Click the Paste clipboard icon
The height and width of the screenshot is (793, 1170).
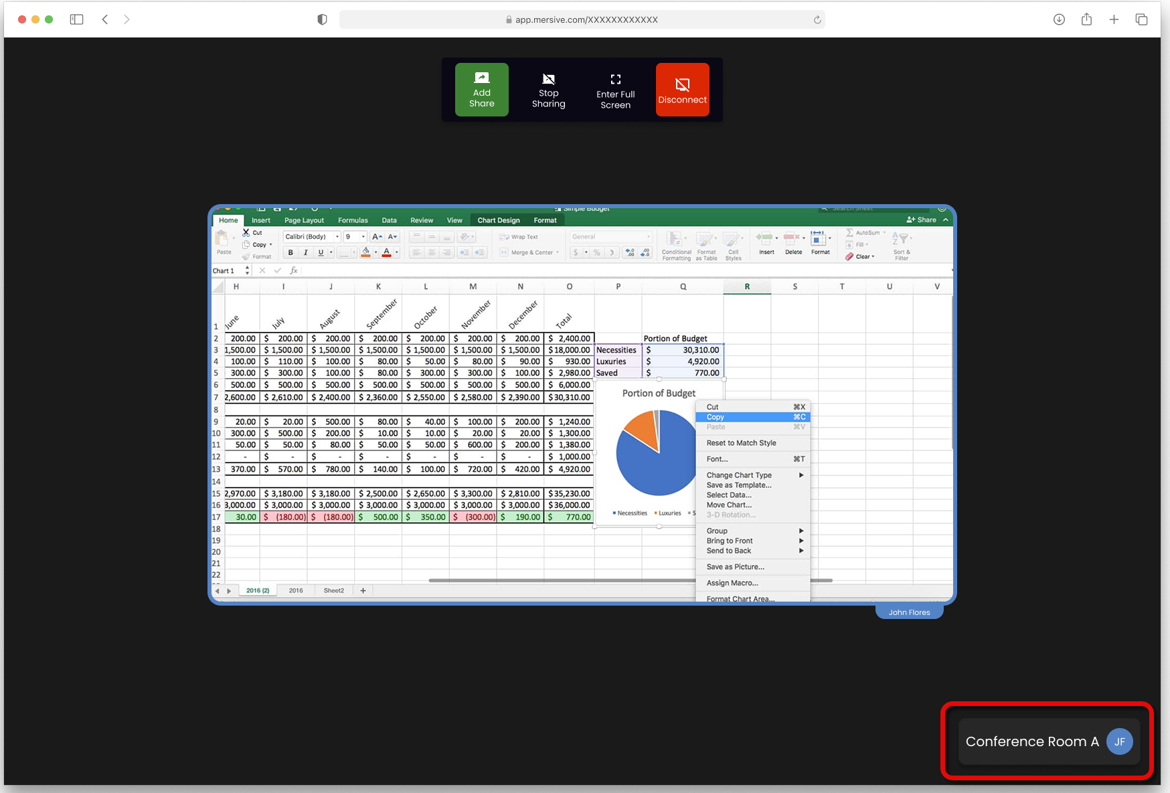222,239
